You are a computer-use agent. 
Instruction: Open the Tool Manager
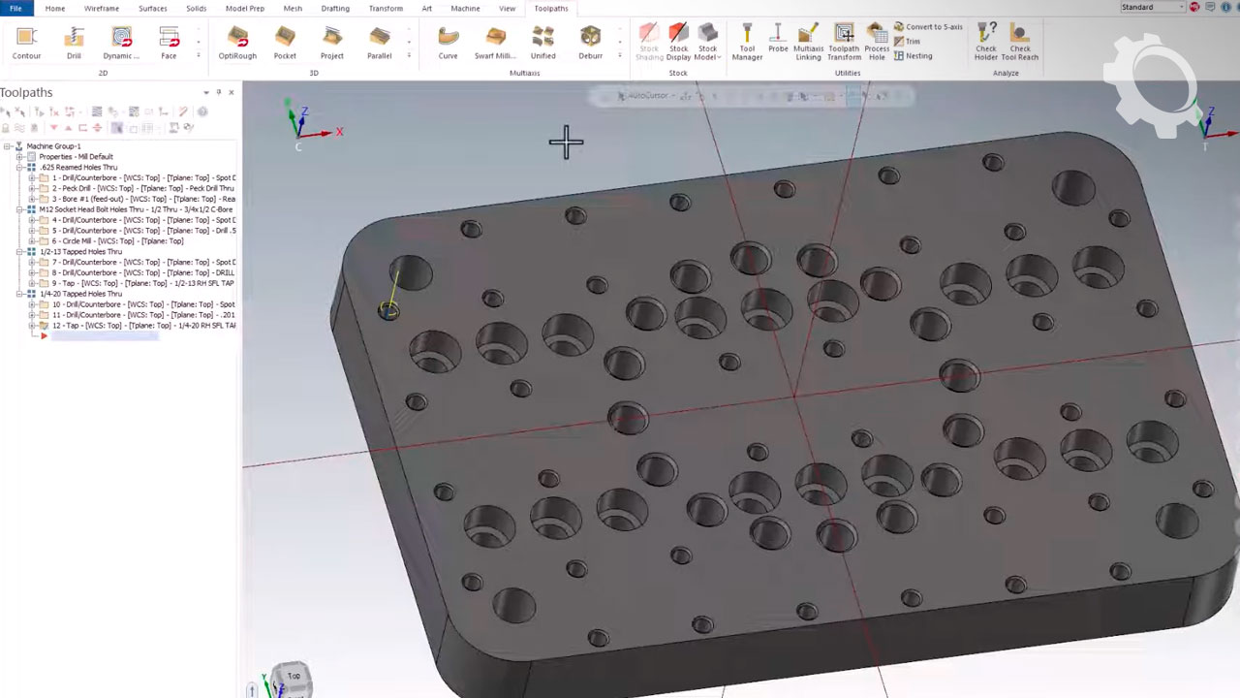point(747,41)
